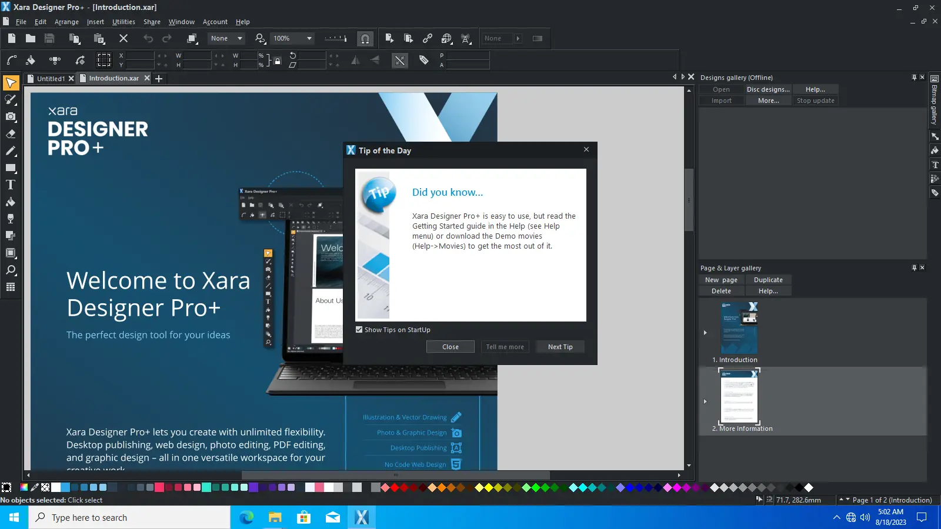Click the Windows search box
The height and width of the screenshot is (529, 941).
pyautogui.click(x=129, y=517)
